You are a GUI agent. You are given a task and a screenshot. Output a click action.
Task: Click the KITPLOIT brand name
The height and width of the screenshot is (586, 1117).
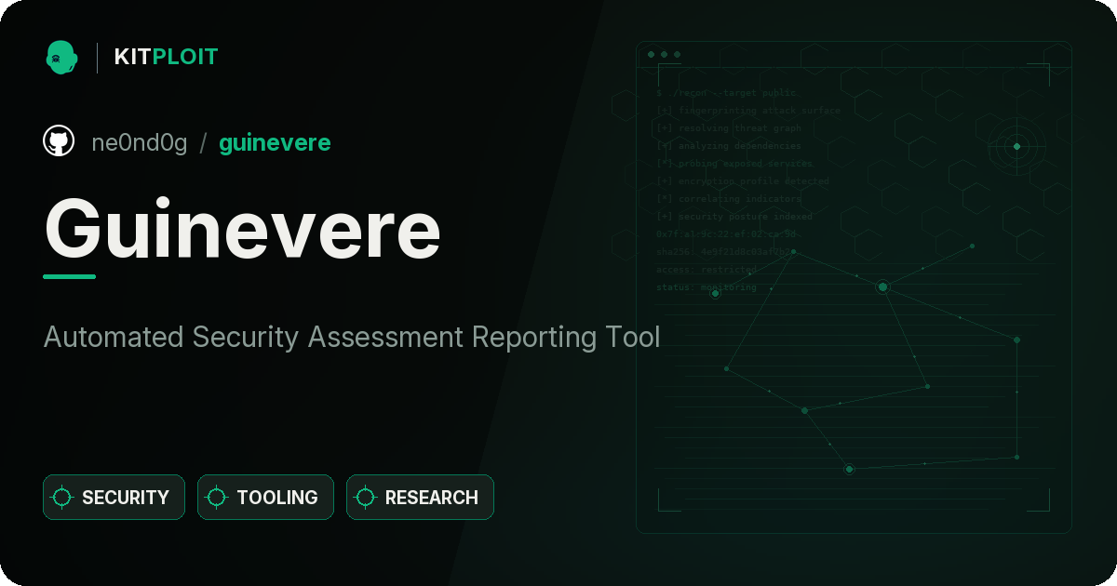pos(166,57)
